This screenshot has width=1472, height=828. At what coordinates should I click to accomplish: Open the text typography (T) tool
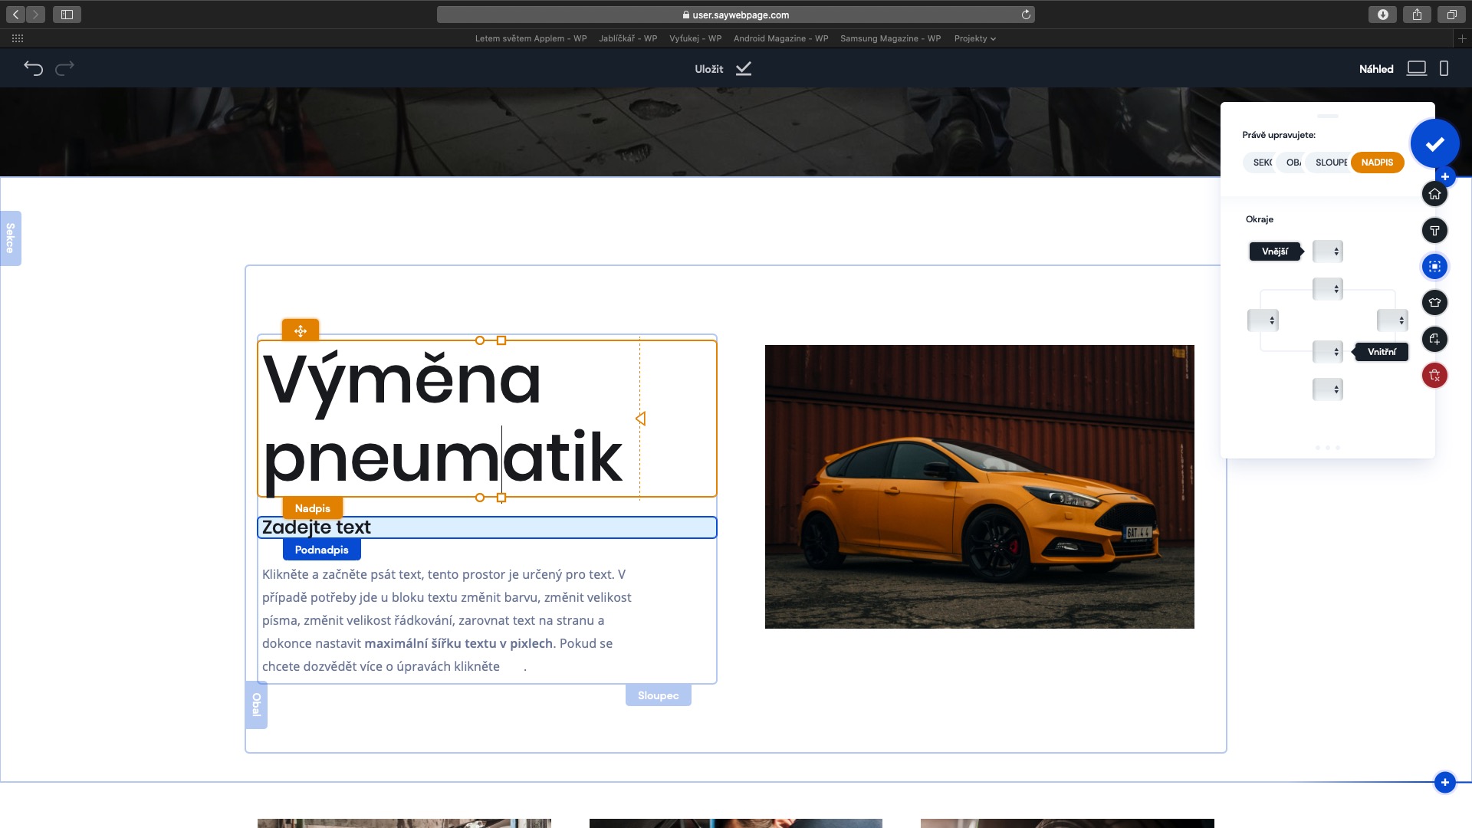tap(1434, 231)
